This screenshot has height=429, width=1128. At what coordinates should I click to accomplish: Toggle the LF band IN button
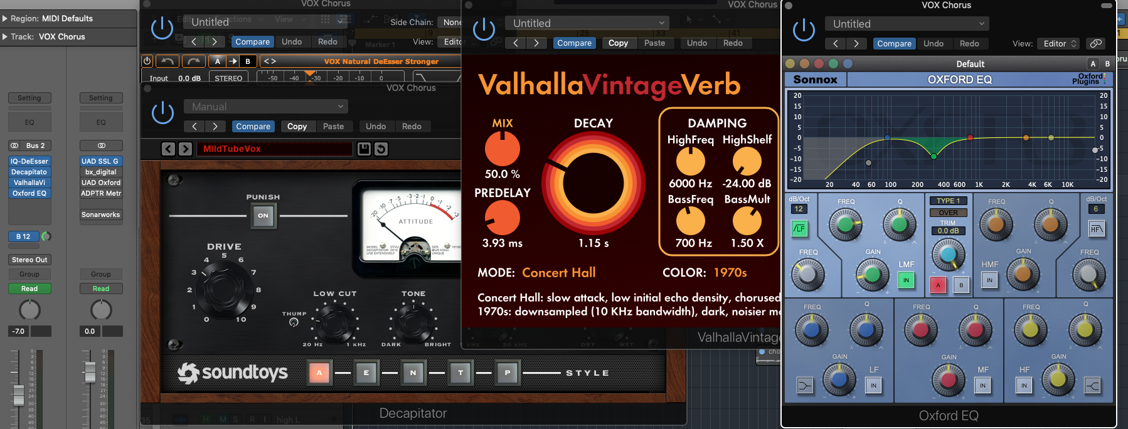tap(873, 385)
